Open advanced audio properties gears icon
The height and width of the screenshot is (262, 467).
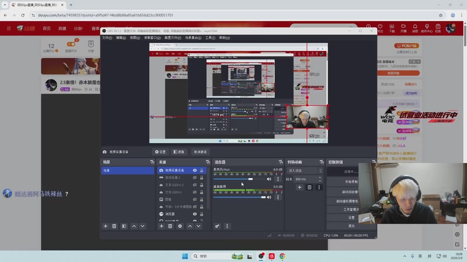pos(217,226)
